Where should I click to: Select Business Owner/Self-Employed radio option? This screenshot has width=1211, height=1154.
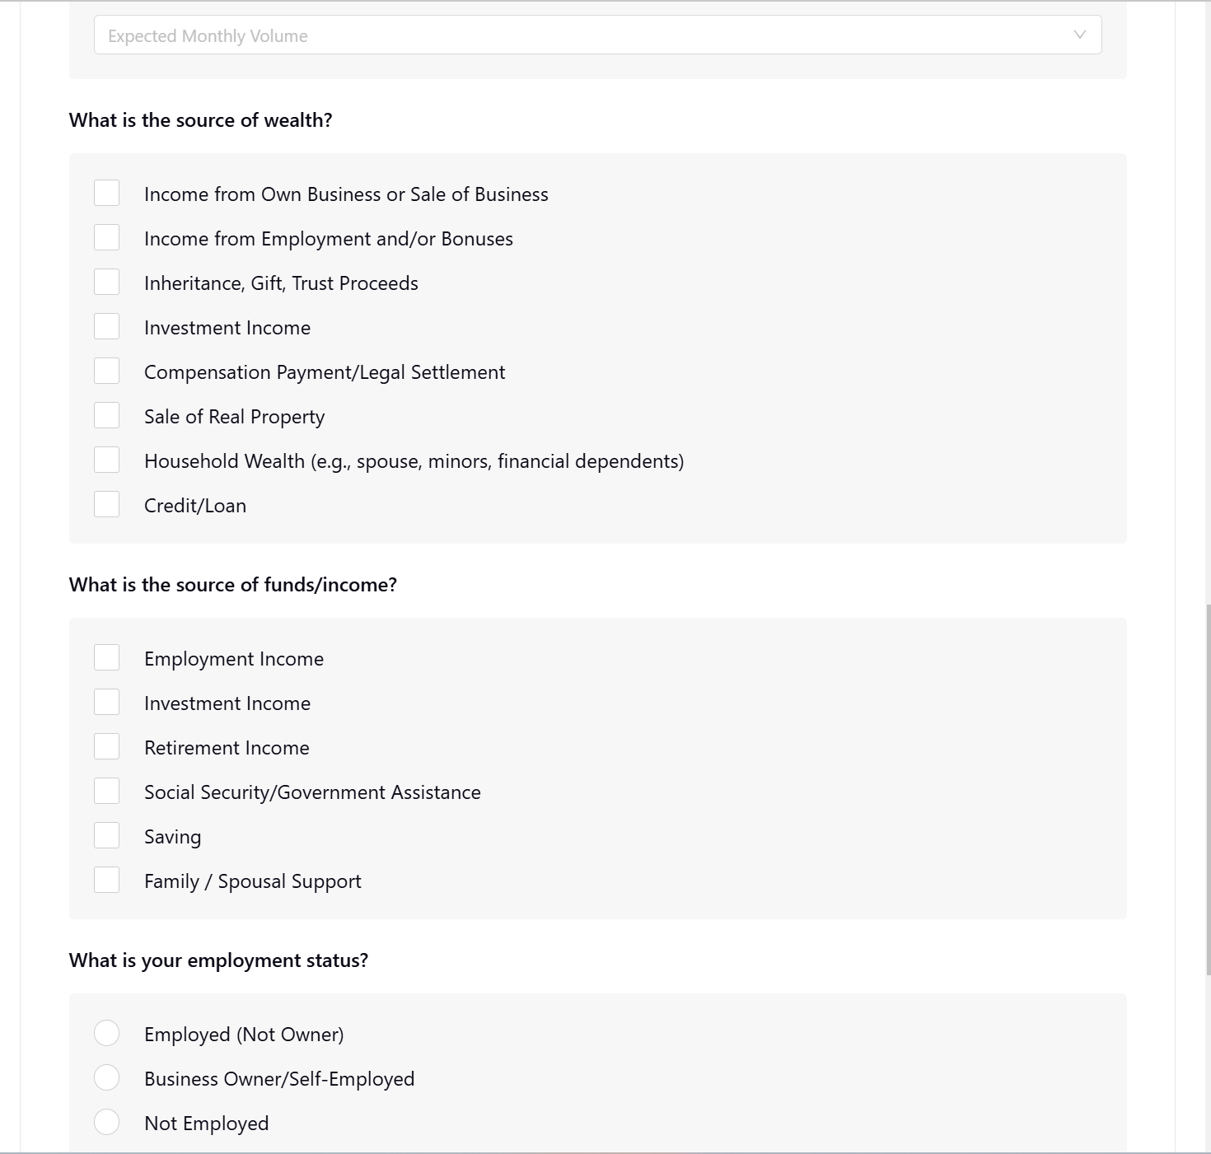tap(106, 1077)
